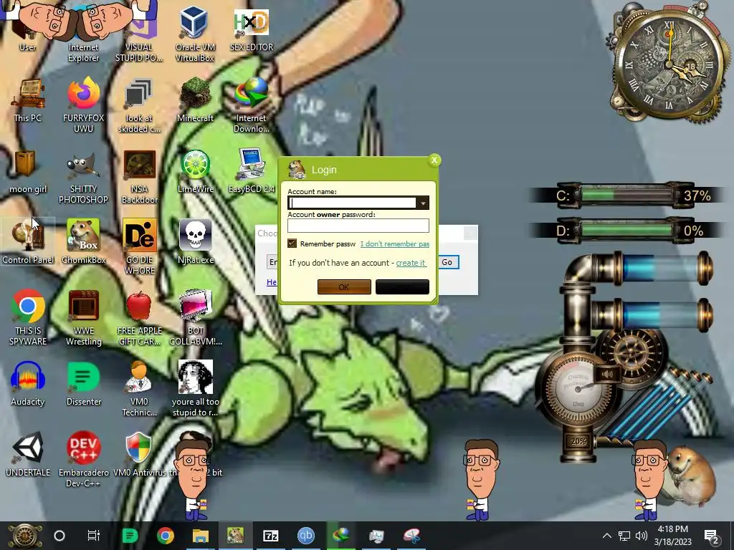Open the ChomikBox desktop icon
Viewport: 734px width, 550px height.
(83, 242)
